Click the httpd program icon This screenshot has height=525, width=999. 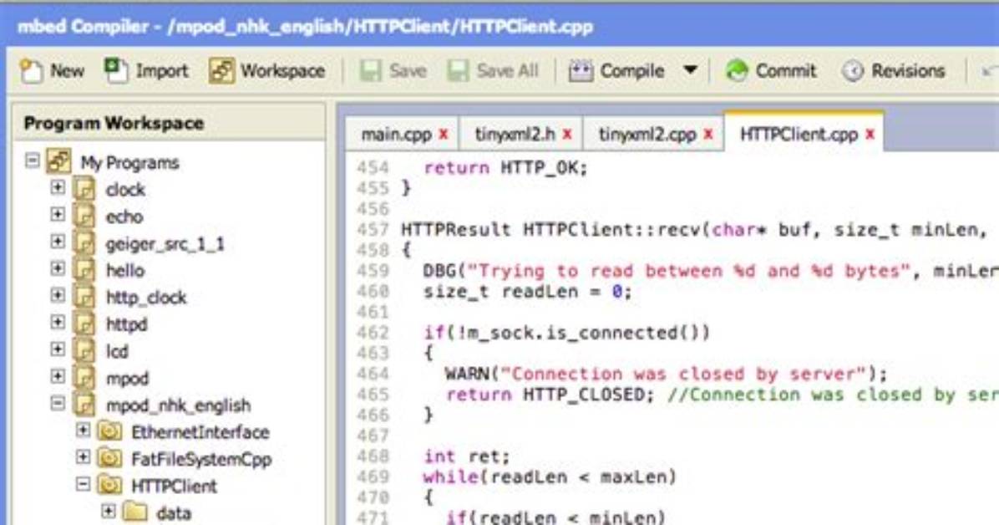(x=84, y=324)
